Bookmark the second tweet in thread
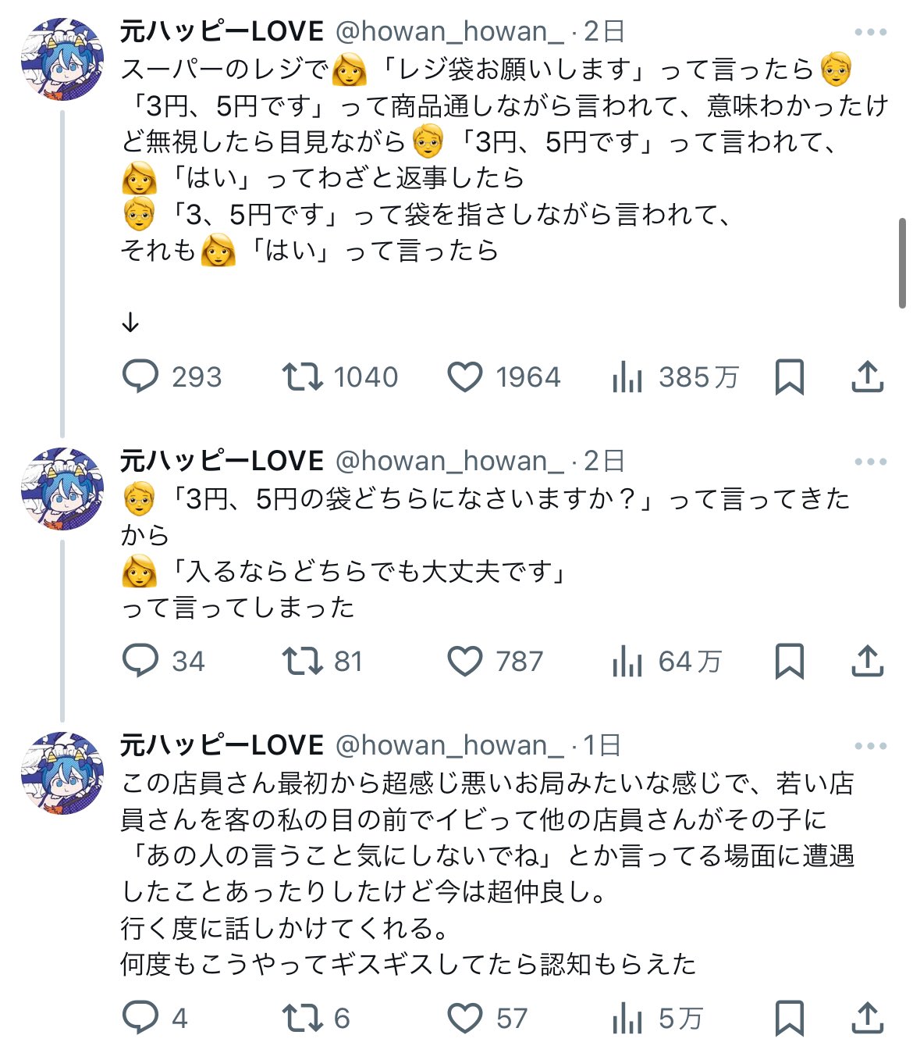This screenshot has width=913, height=1060. click(x=789, y=662)
